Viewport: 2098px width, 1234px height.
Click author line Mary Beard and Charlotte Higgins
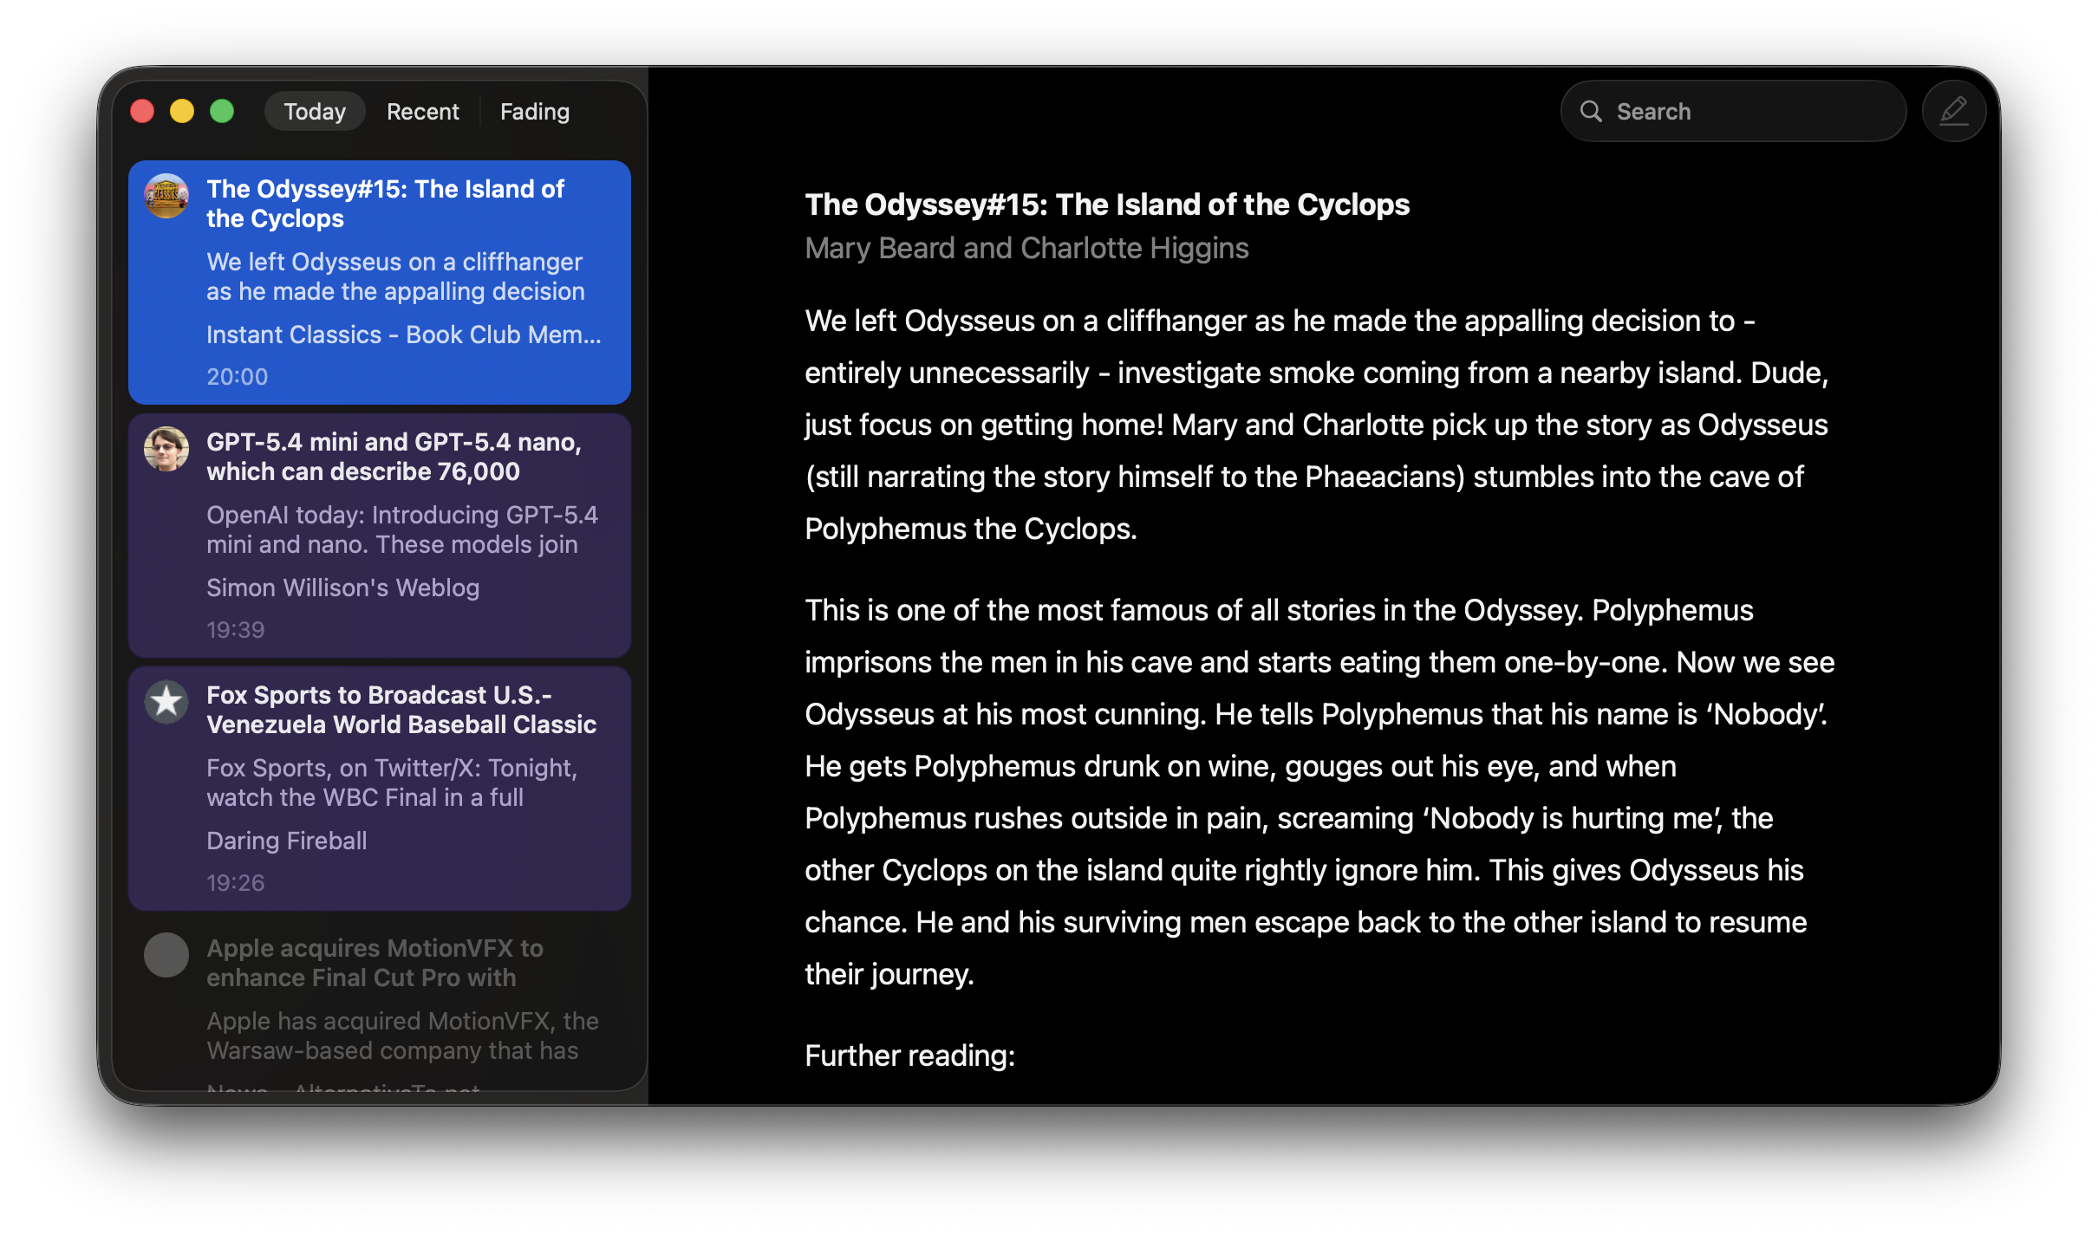pos(1026,249)
